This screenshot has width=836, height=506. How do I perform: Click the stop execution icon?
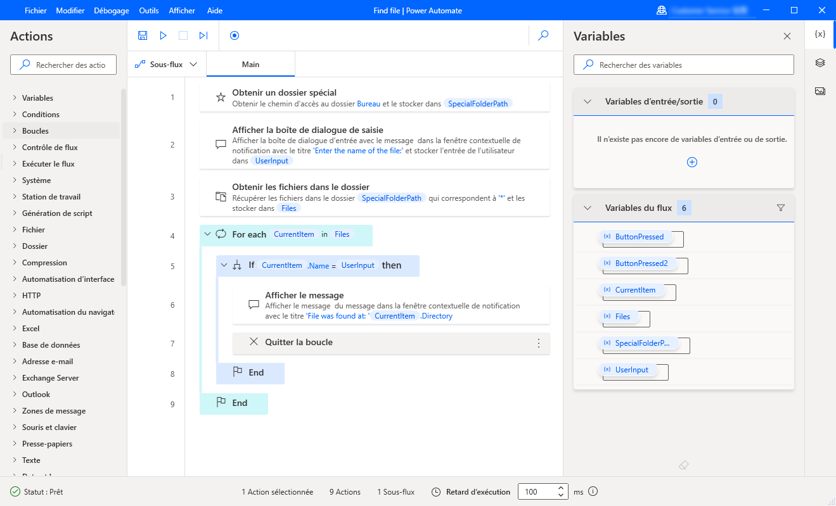(183, 35)
